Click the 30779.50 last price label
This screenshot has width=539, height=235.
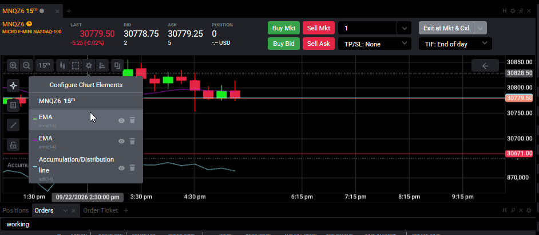tap(519, 98)
